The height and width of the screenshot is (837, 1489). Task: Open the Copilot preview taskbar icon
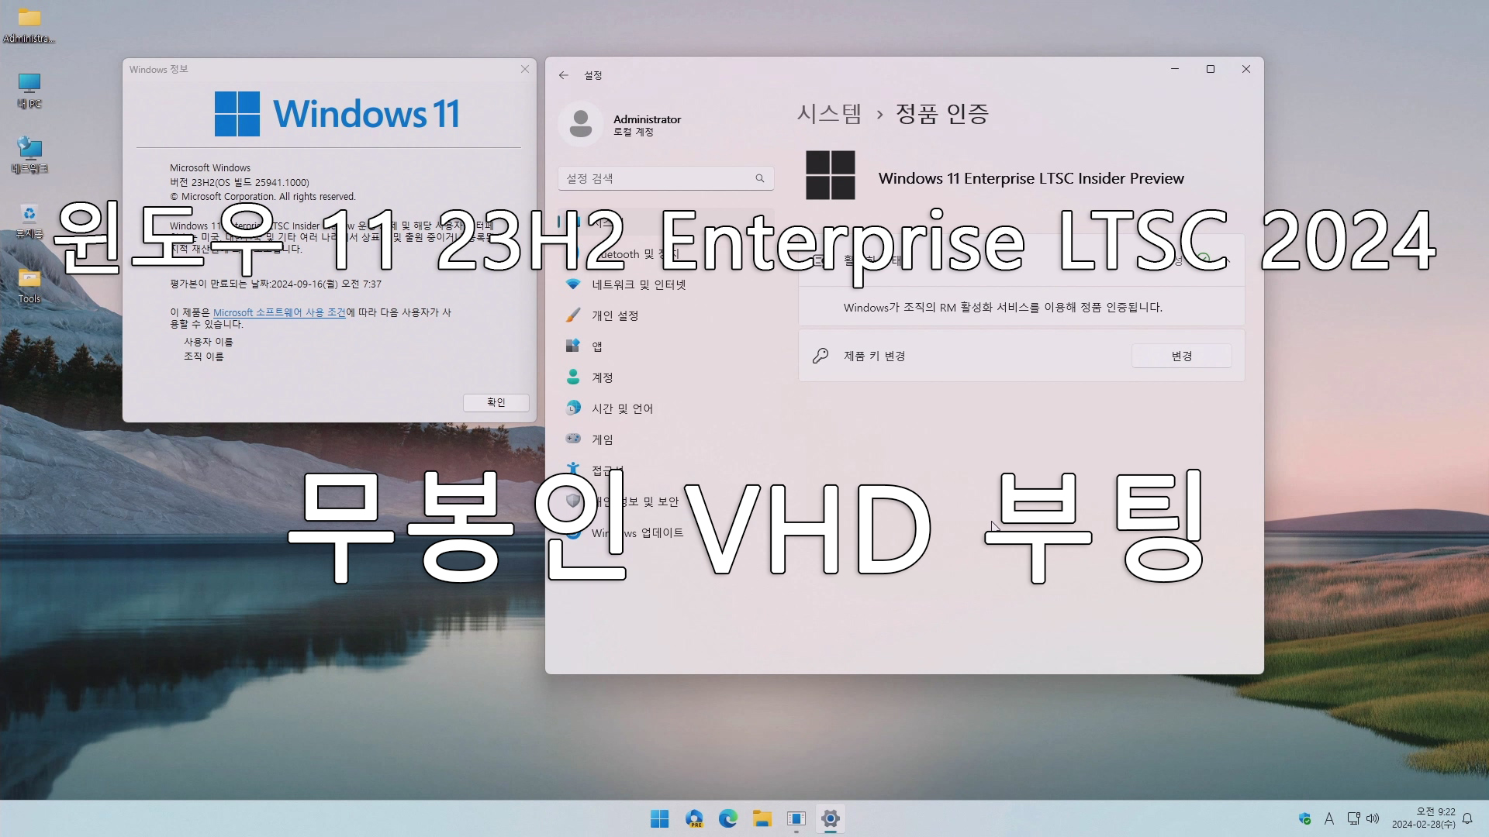click(693, 818)
